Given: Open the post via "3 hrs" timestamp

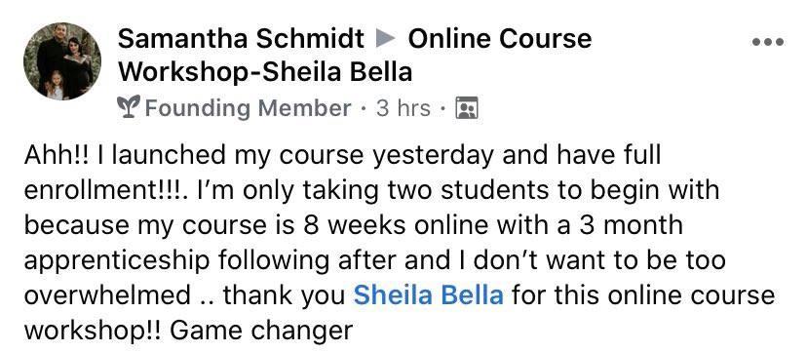Looking at the screenshot, I should [403, 108].
